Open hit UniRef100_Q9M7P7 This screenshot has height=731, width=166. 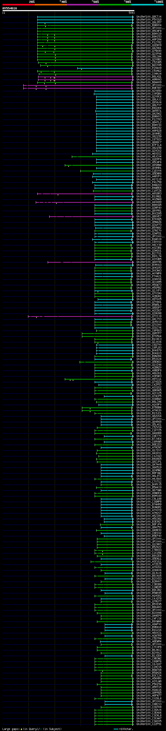[149, 333]
